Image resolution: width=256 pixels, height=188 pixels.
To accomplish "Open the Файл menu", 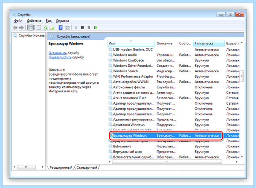I will pyautogui.click(x=18, y=21).
